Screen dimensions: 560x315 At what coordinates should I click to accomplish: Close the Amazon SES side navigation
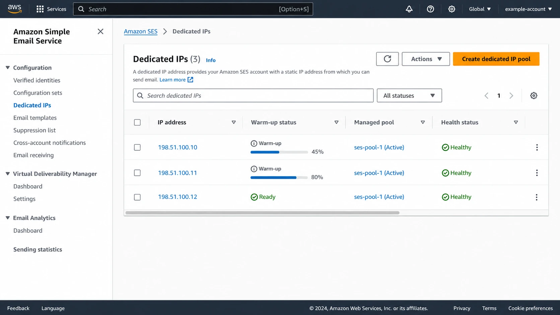click(x=100, y=31)
